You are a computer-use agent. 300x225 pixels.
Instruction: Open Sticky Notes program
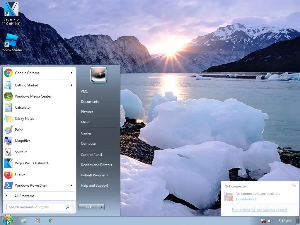39,118
